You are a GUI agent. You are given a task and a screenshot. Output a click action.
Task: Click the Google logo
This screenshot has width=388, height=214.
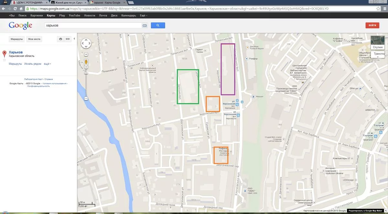coord(20,25)
